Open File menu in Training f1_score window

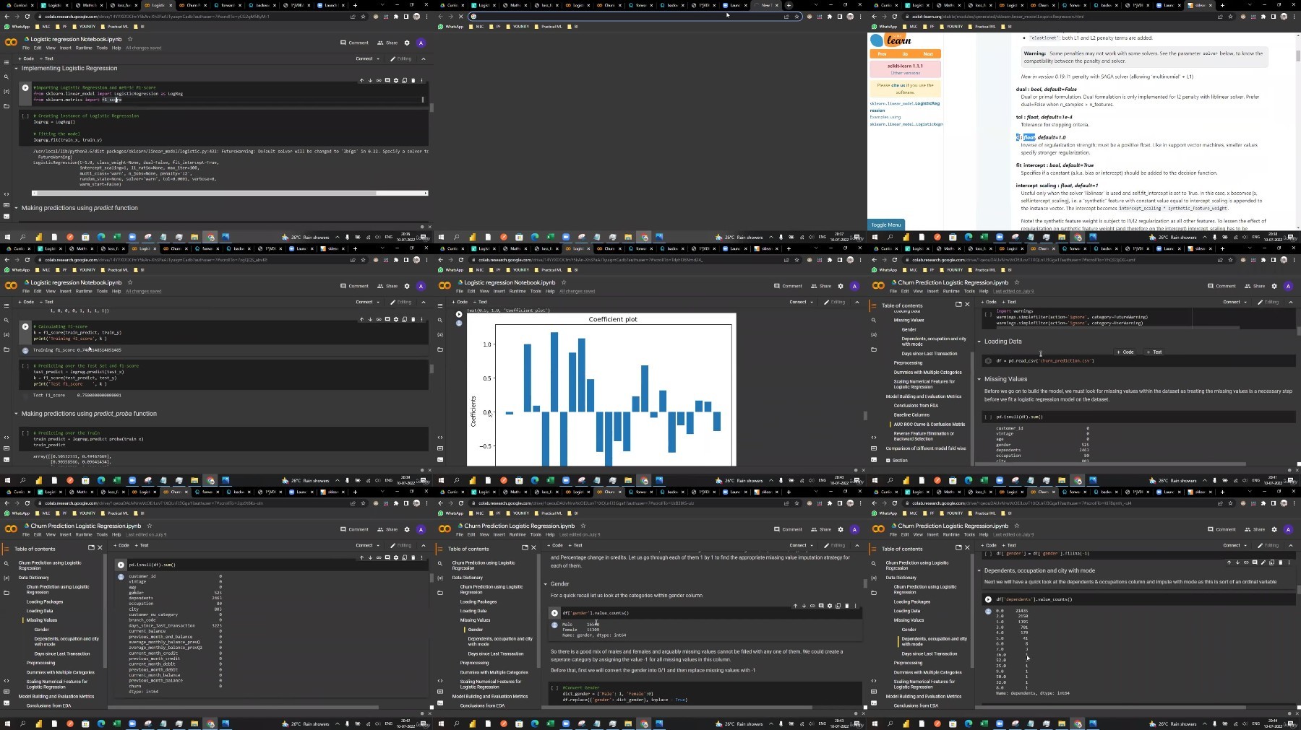26,291
